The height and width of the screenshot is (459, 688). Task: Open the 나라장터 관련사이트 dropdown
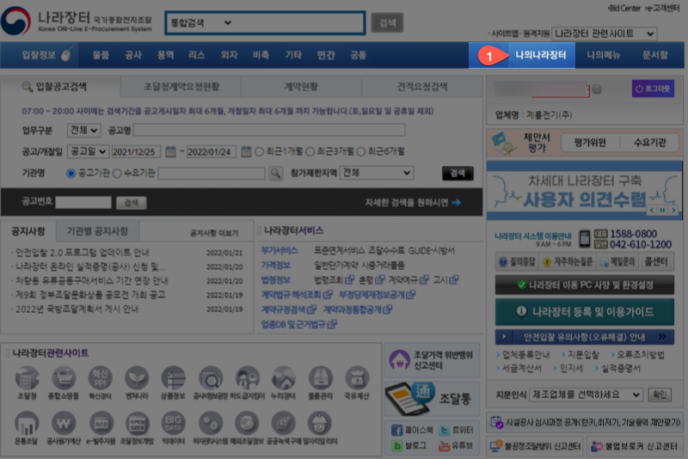[605, 34]
